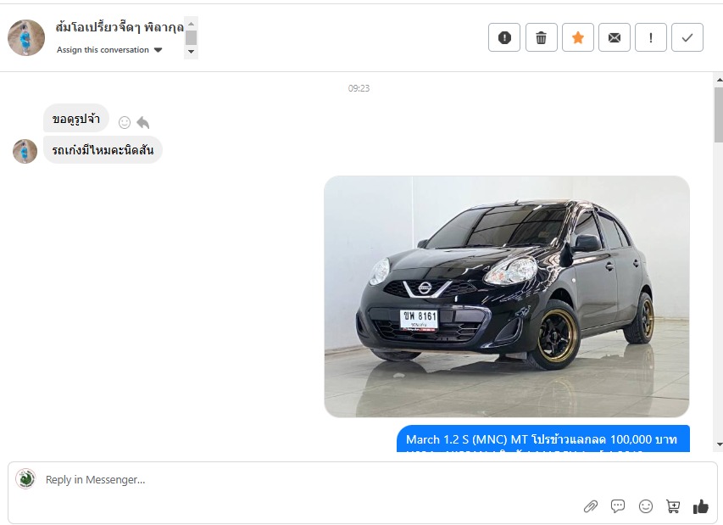The image size is (723, 525).
Task: Attach a file with paperclip icon
Action: (x=590, y=506)
